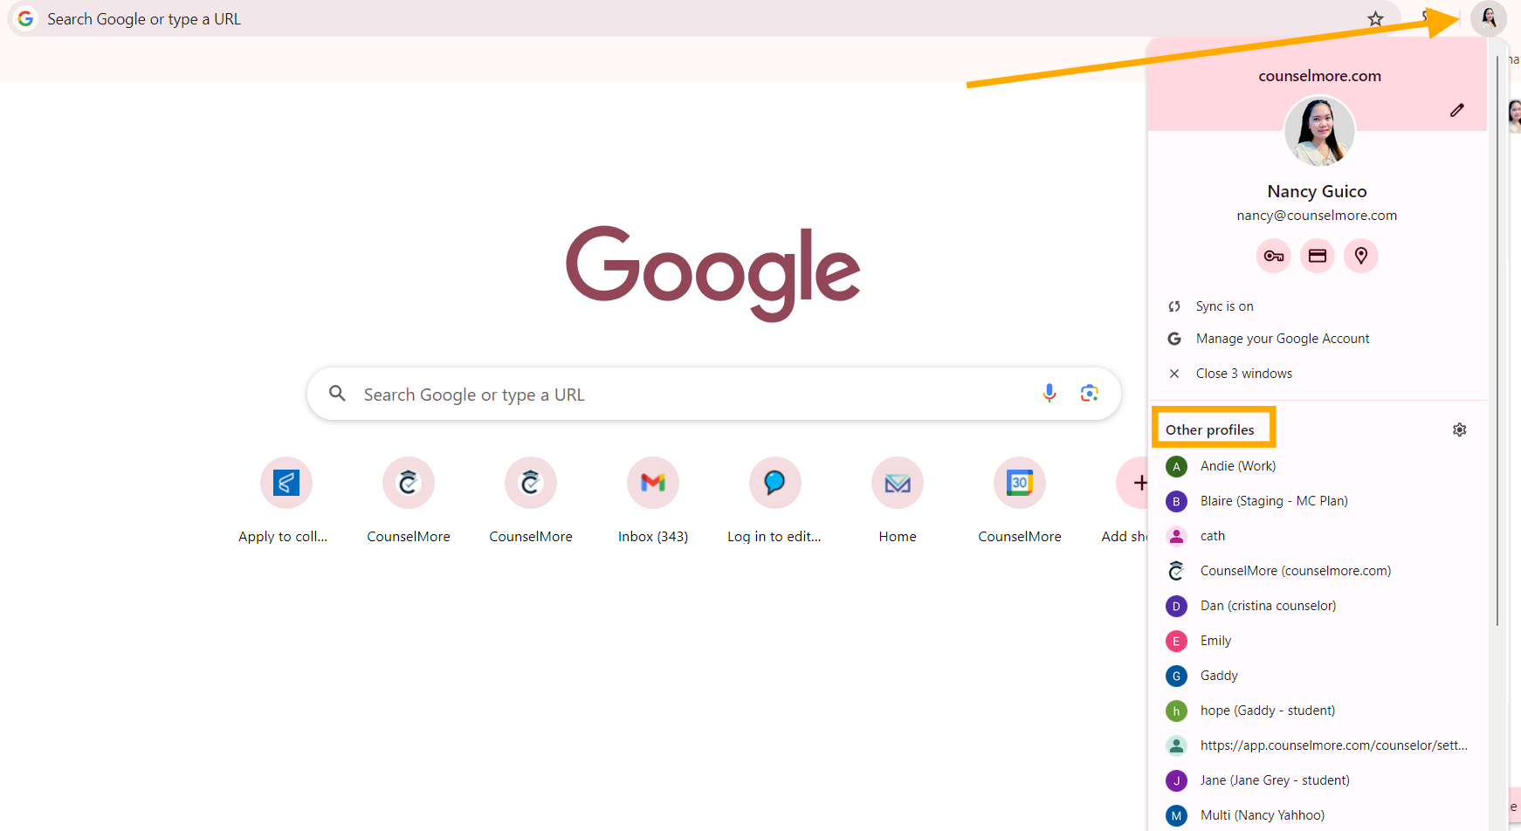Open the manage profiles gear icon
The image size is (1521, 831).
click(1459, 429)
